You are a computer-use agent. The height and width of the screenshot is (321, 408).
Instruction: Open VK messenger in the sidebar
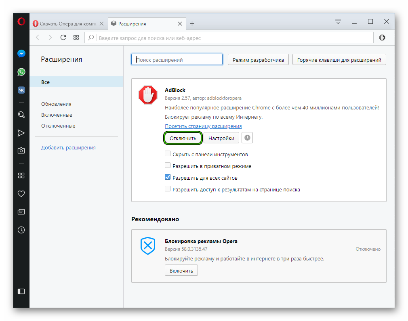click(21, 90)
